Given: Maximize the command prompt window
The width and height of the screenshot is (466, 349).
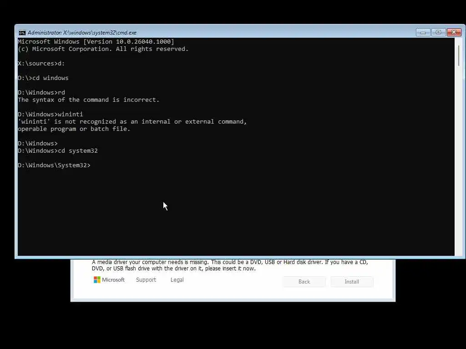Looking at the screenshot, I should pyautogui.click(x=438, y=32).
